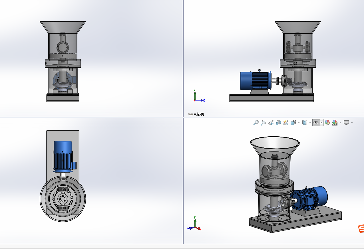Click the *左视 view name label
This screenshot has height=249, width=364.
(x=199, y=114)
